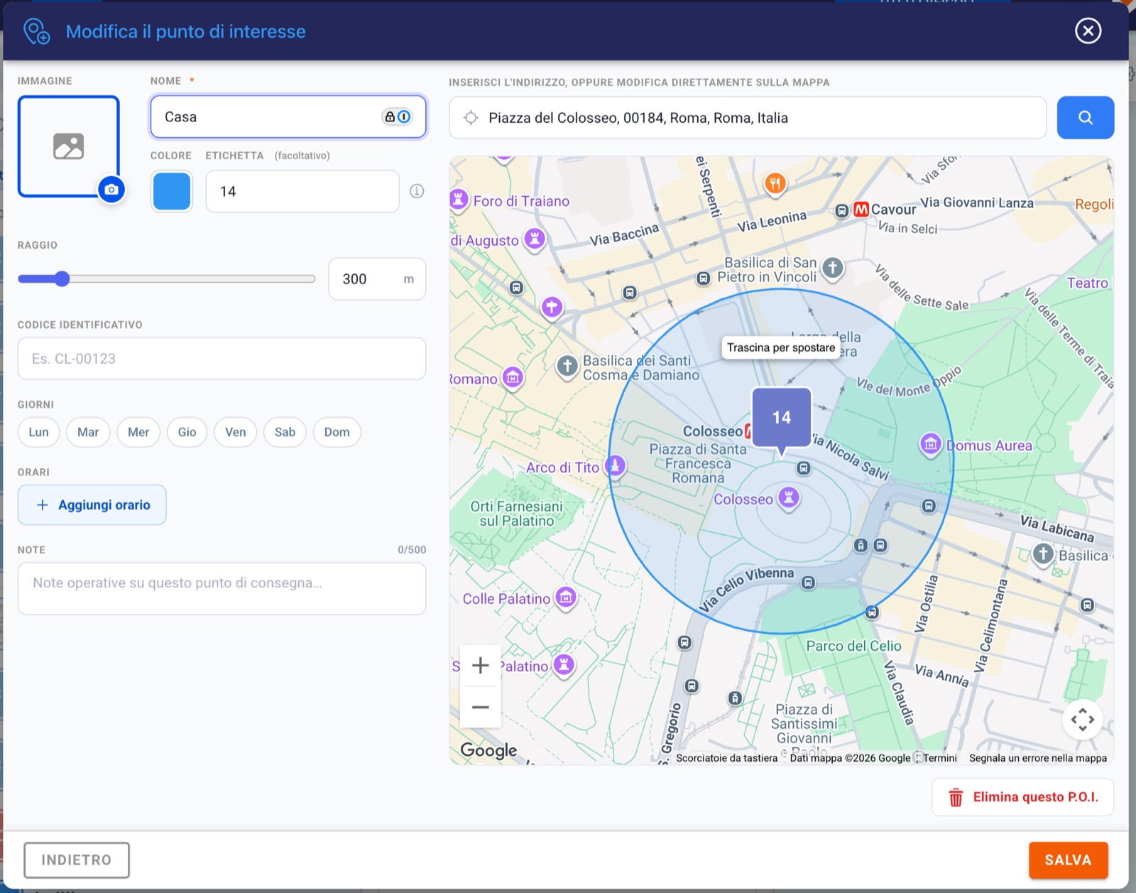Click the Raggio slider handle
The image size is (1136, 893).
point(62,278)
